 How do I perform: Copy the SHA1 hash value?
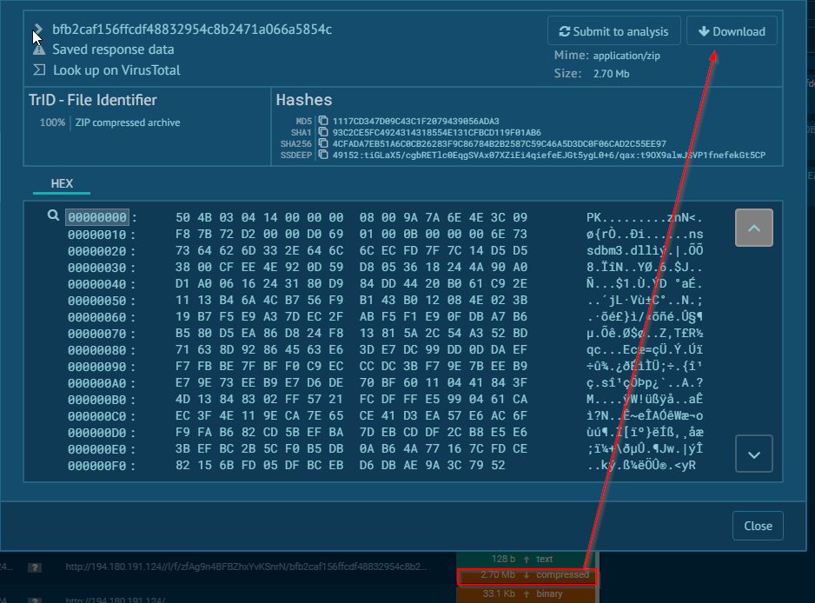tap(323, 132)
